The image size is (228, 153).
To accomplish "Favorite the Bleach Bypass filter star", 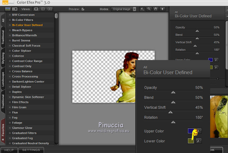I will (x=10, y=30).
